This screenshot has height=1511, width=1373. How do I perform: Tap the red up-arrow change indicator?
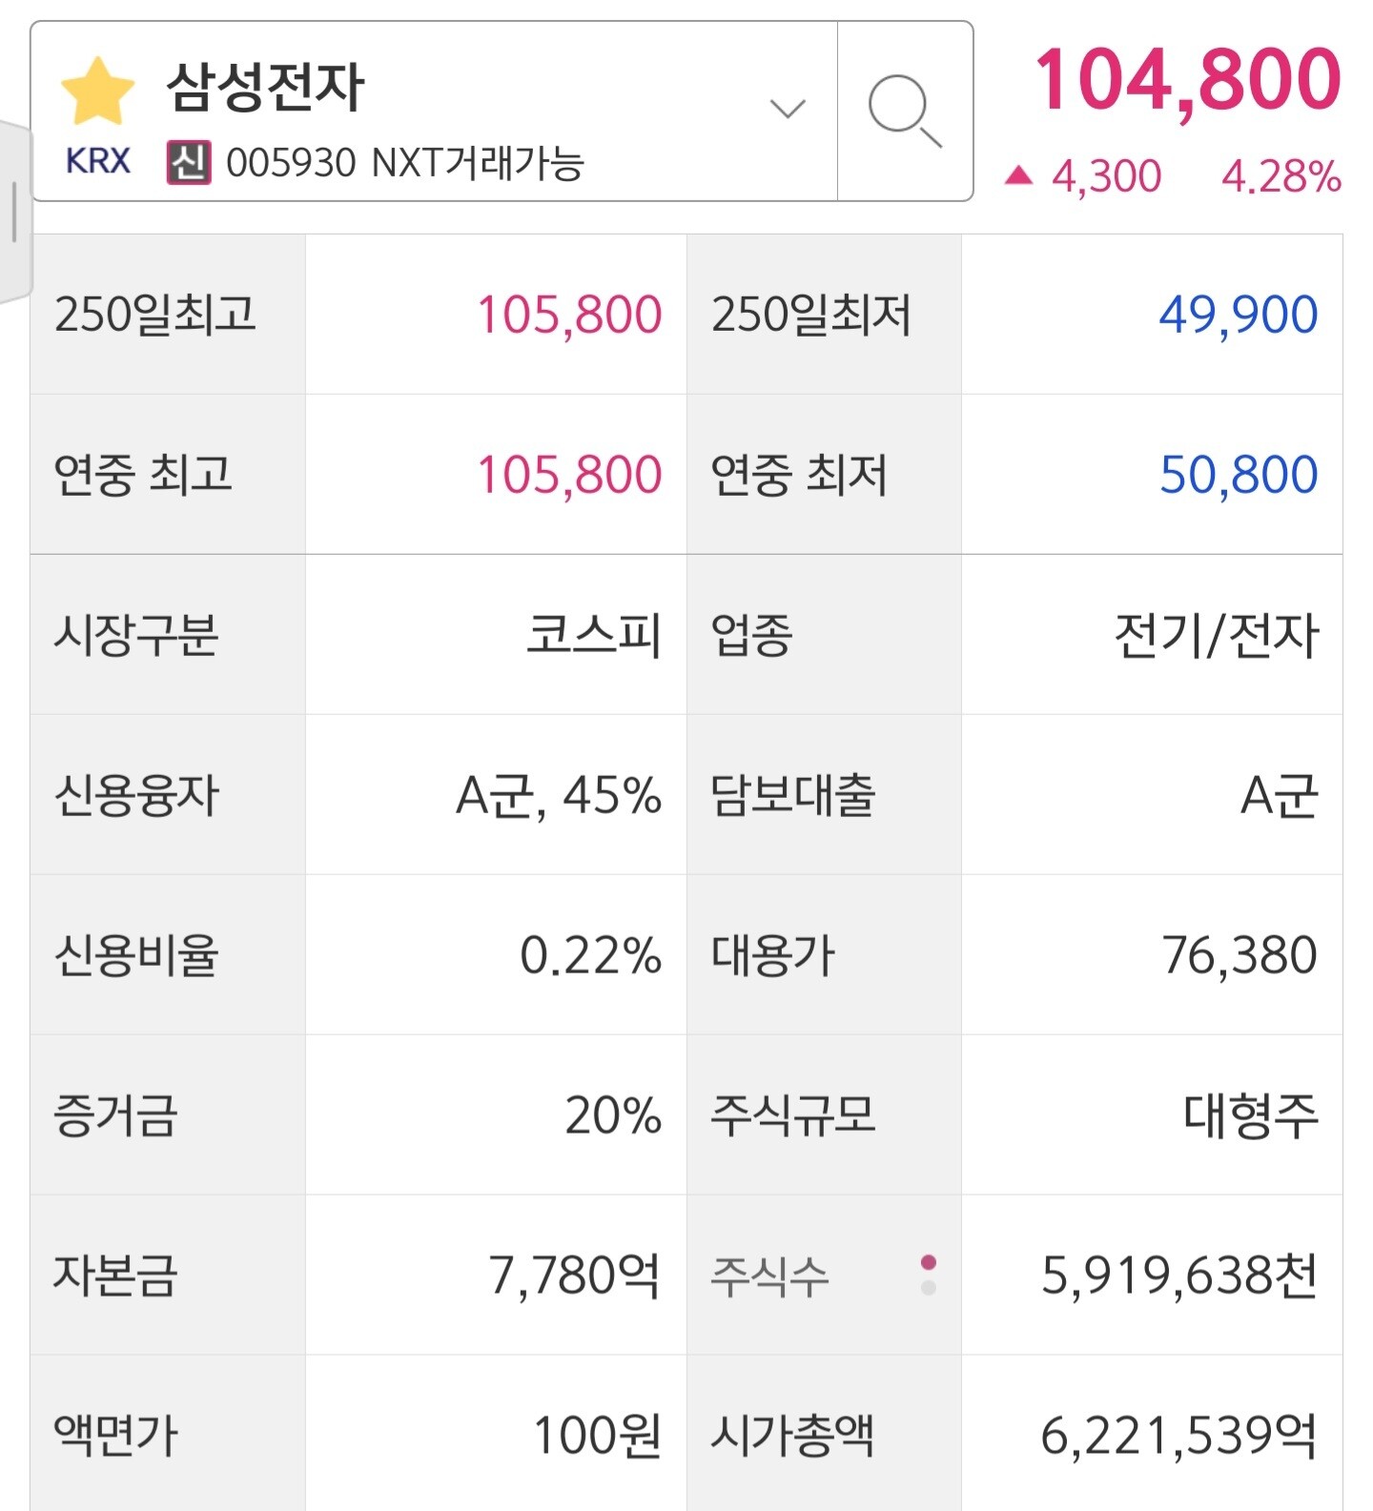1018,175
